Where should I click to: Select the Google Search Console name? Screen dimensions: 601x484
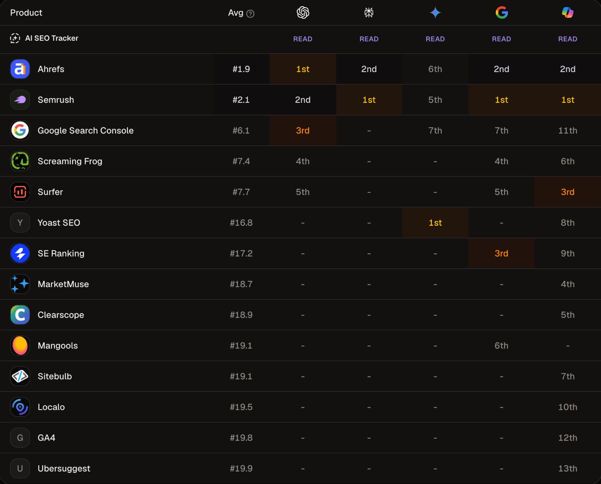click(85, 130)
